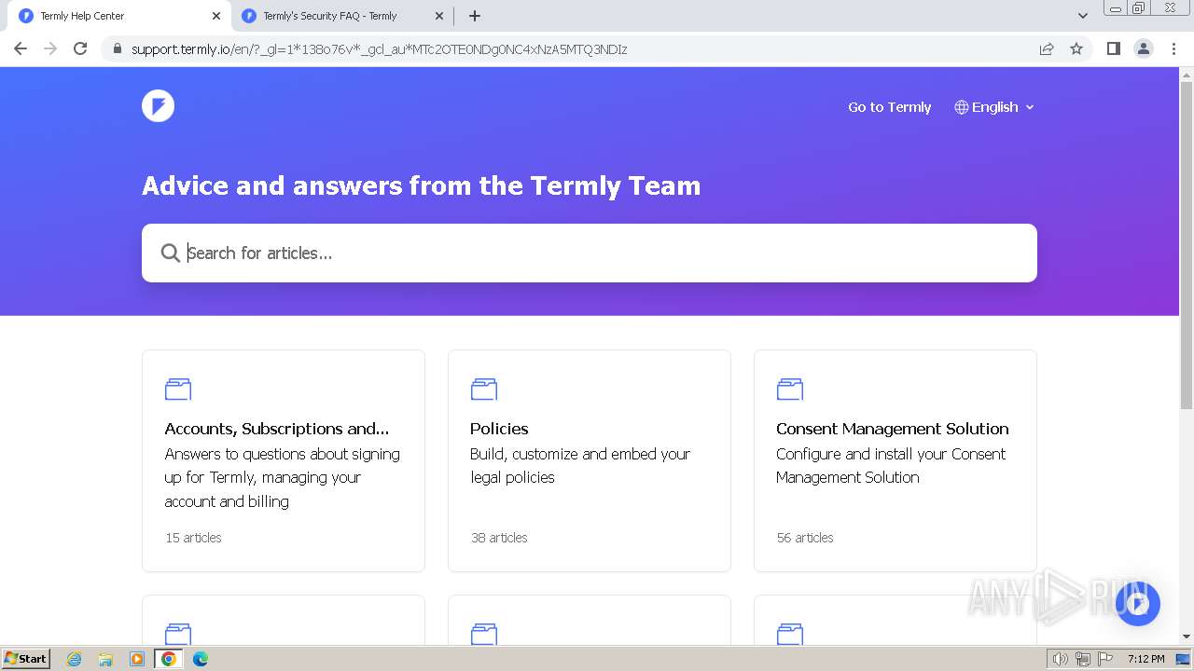Click the globe icon beside English
The width and height of the screenshot is (1194, 671).
coord(961,107)
